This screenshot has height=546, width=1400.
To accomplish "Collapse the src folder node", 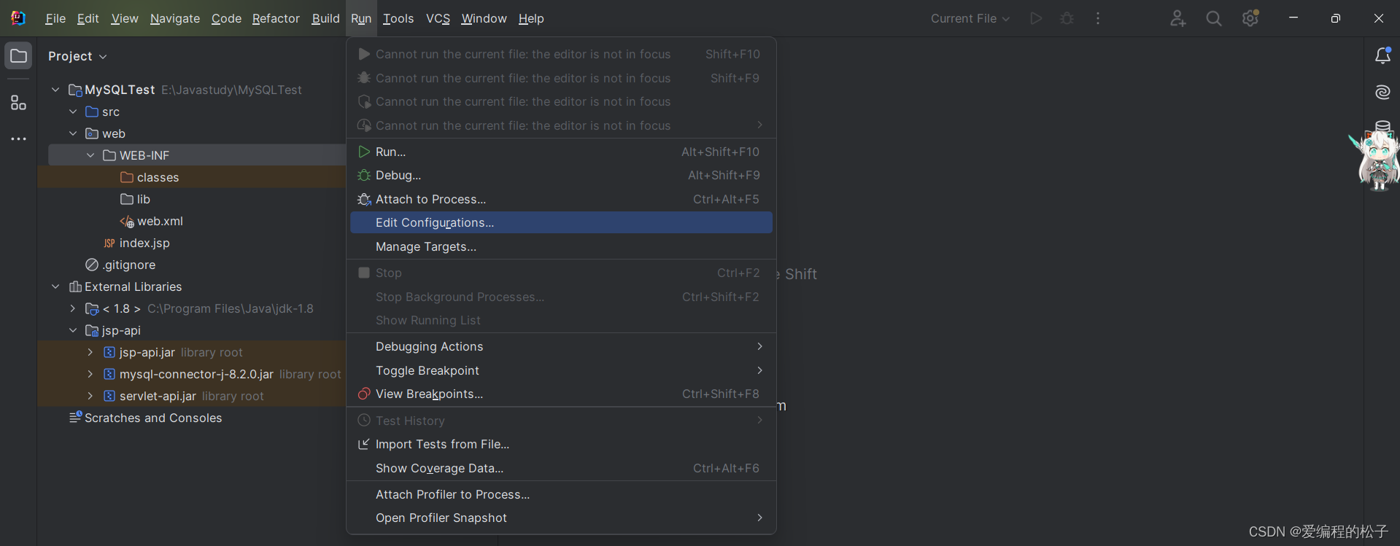I will click(73, 112).
